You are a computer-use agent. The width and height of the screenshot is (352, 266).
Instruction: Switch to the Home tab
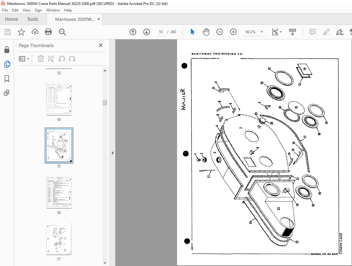(x=11, y=19)
